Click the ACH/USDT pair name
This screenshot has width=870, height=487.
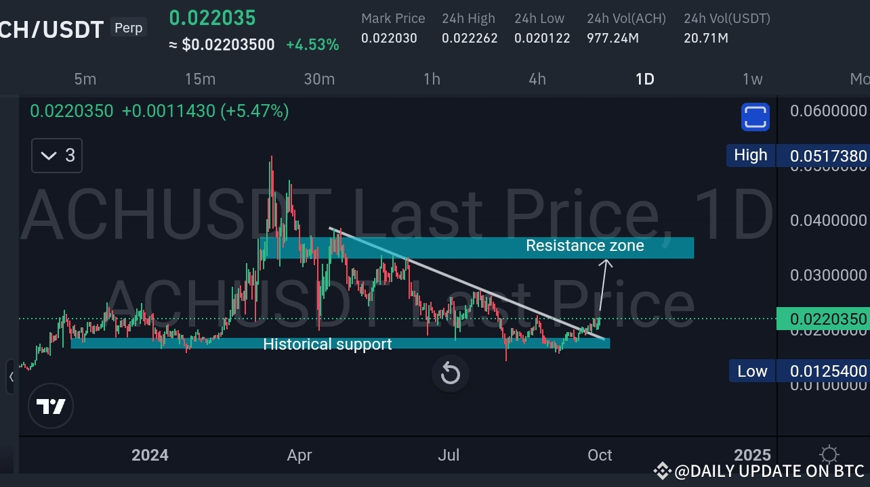tap(52, 29)
